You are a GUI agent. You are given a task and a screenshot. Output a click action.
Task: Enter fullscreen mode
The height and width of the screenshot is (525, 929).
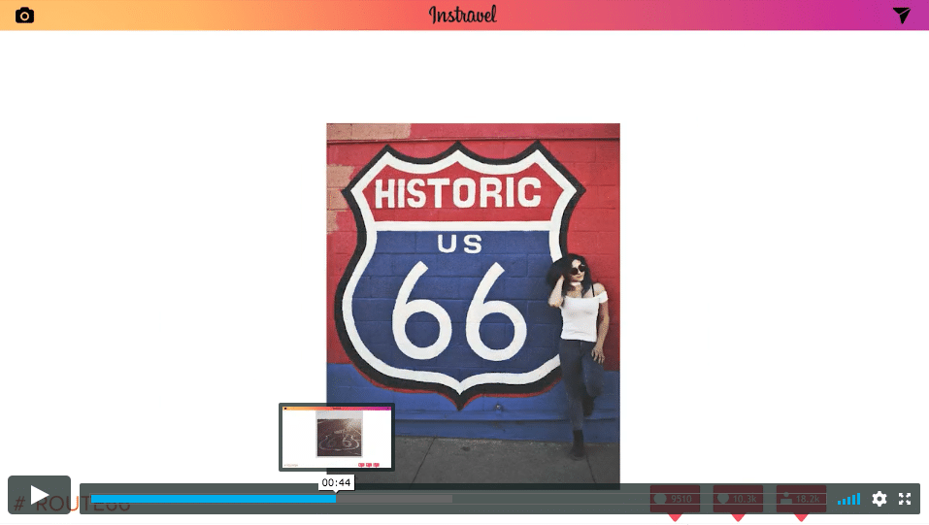coord(905,499)
